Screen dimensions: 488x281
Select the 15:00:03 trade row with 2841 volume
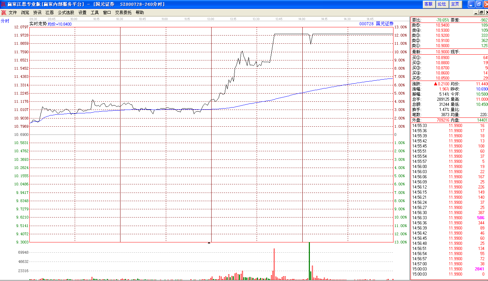tap(449, 269)
